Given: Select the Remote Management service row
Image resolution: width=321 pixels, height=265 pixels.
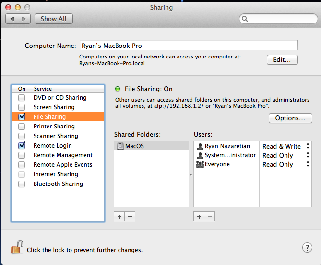Looking at the screenshot, I should pyautogui.click(x=58, y=155).
